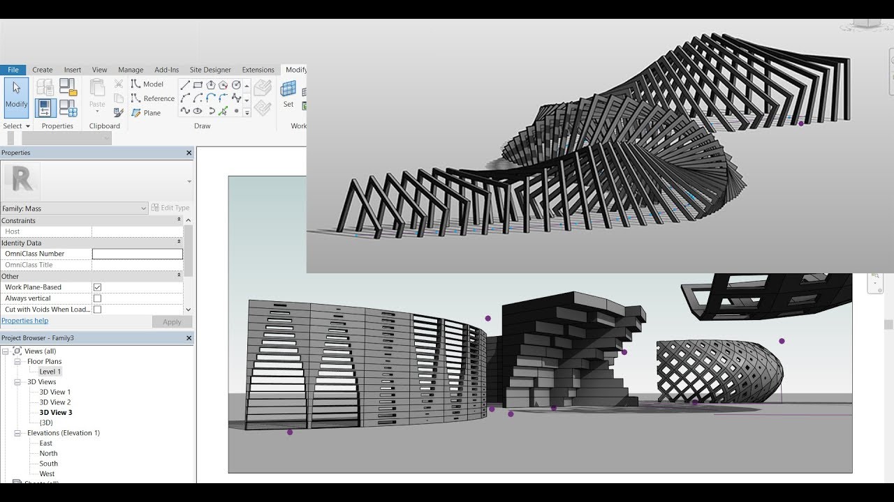Toggle the Always vertical checkbox
Image resolution: width=894 pixels, height=502 pixels.
[97, 298]
